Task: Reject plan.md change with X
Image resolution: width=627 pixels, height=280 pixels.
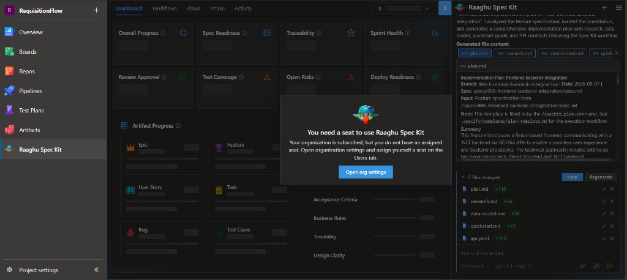Action: point(612,189)
